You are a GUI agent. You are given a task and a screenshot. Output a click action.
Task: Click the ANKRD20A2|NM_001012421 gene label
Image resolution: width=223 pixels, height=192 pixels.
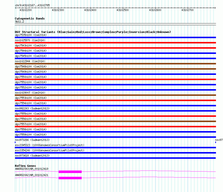coord(32,175)
